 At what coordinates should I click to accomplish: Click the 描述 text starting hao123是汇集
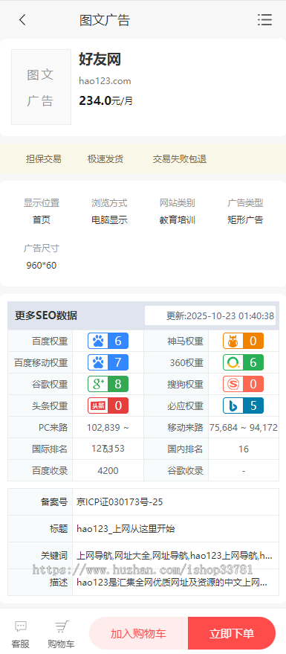pos(172,583)
